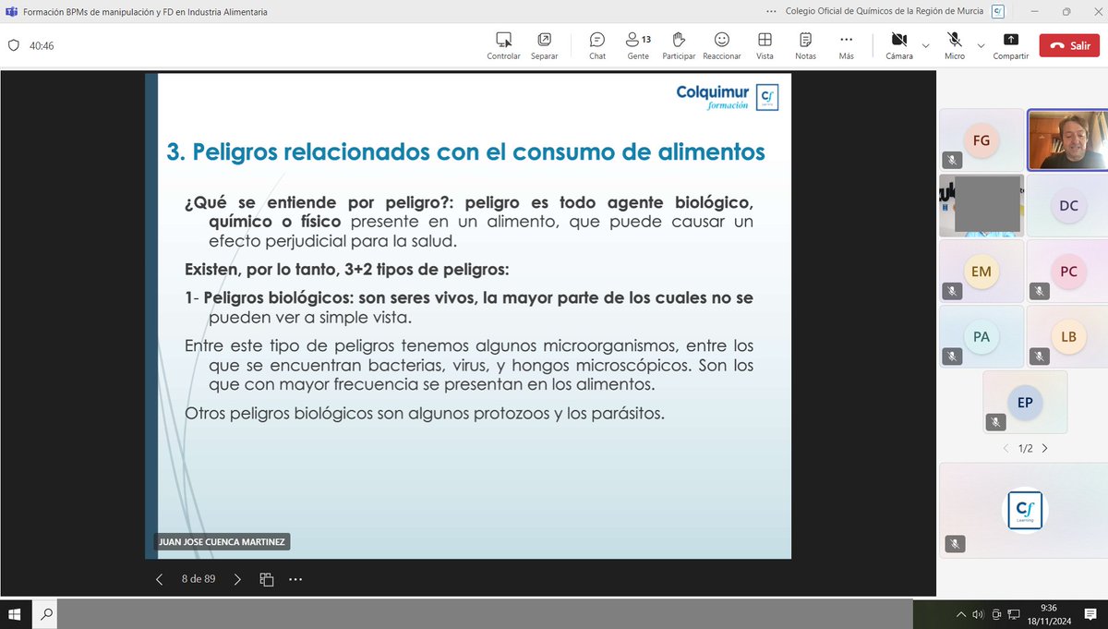Advance to the next slide after 8 de 89
The height and width of the screenshot is (629, 1108).
(x=237, y=578)
